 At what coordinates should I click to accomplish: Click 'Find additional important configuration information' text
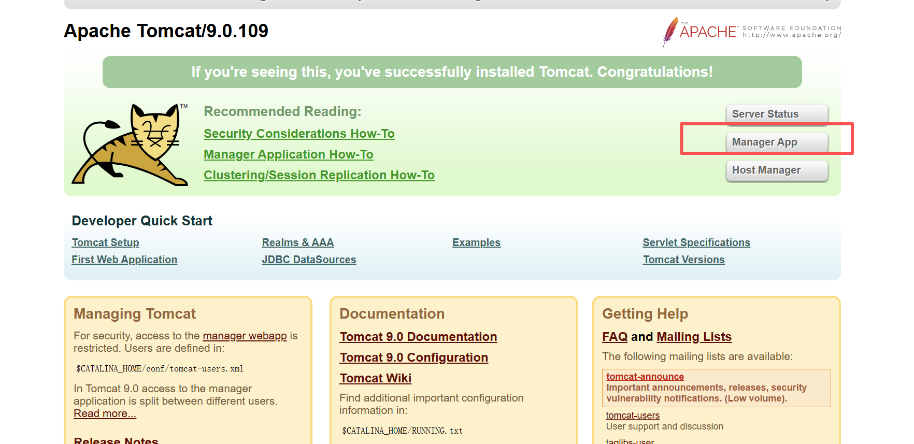(431, 404)
